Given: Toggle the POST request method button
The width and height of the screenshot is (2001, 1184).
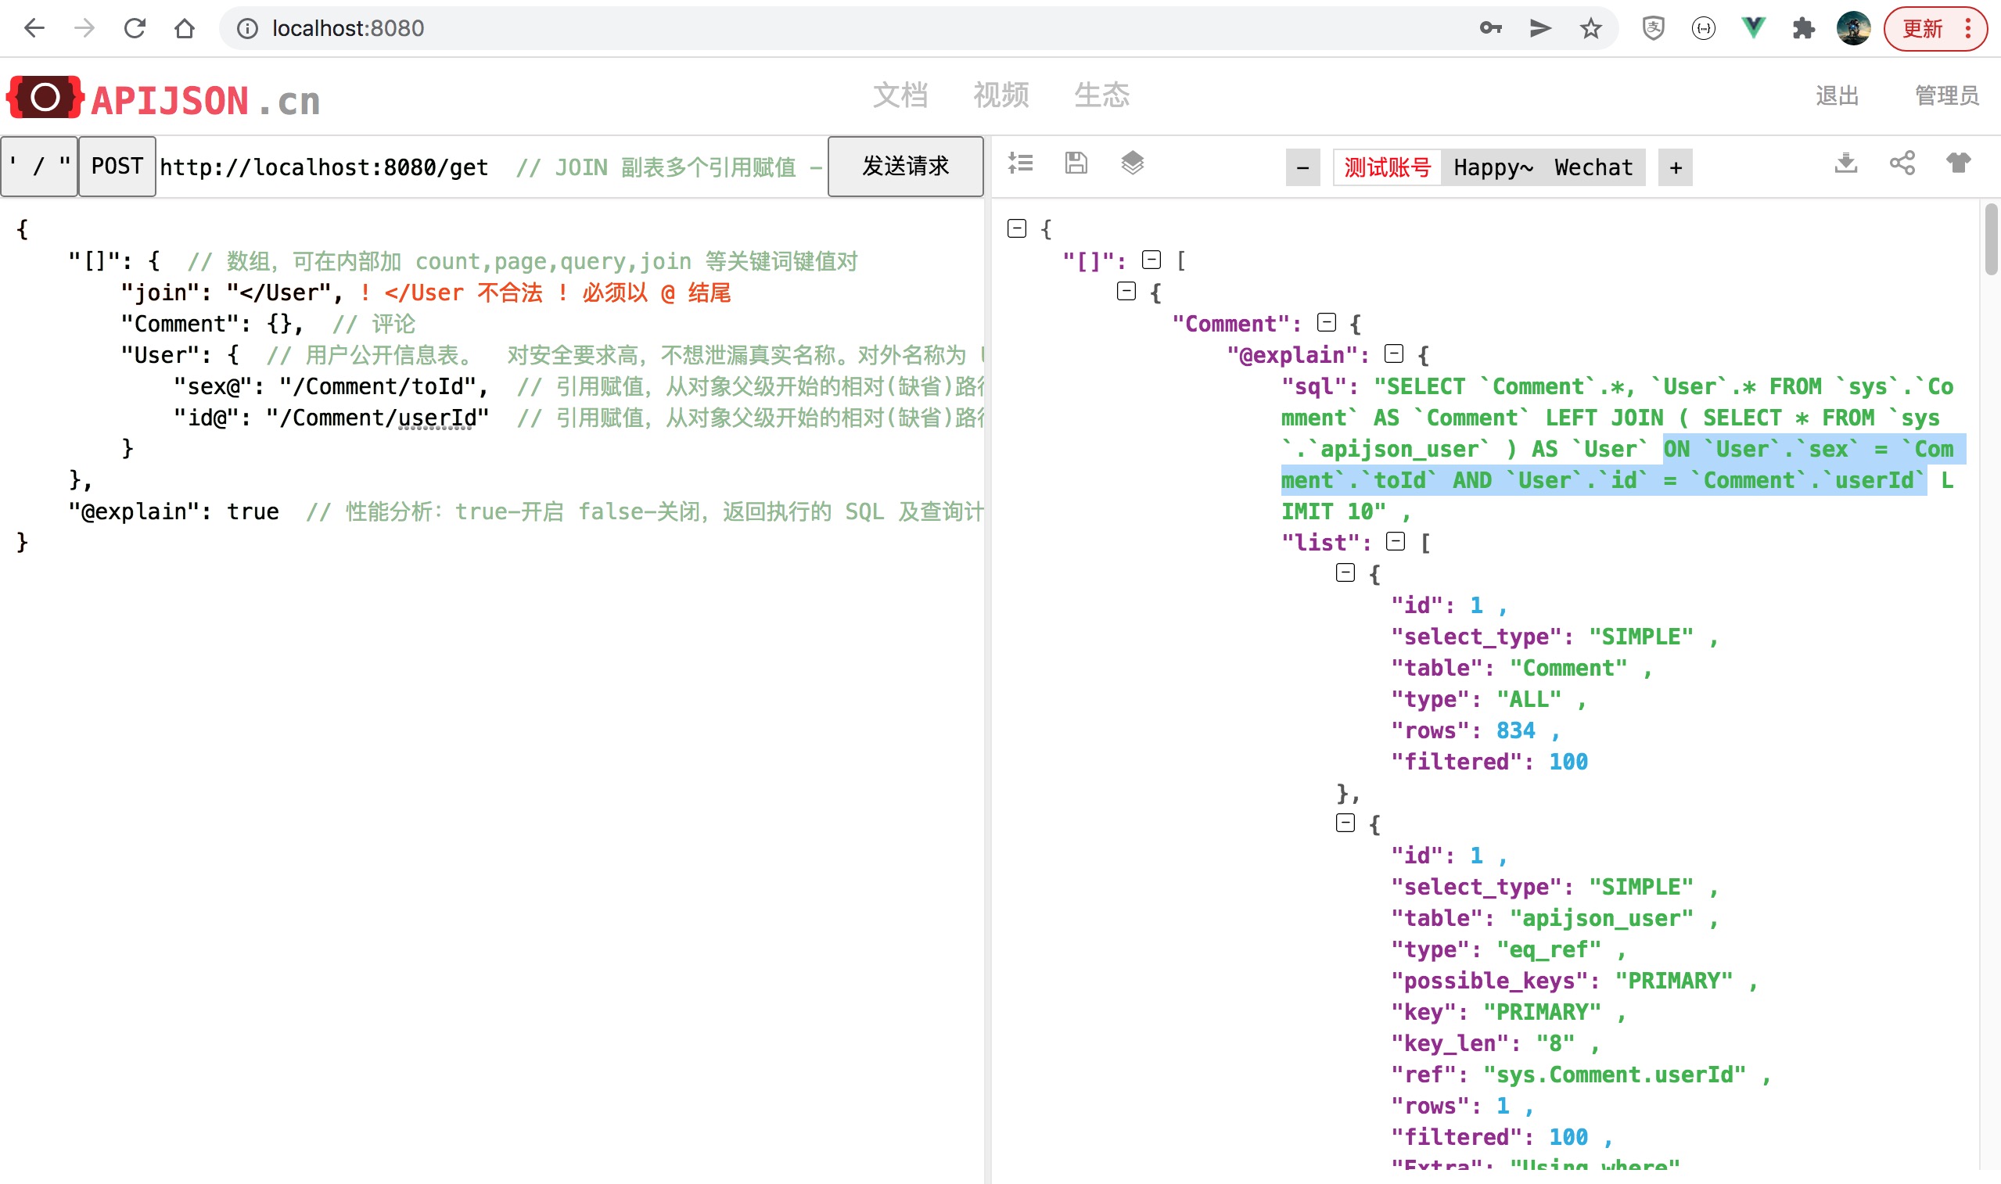Looking at the screenshot, I should coord(117,166).
